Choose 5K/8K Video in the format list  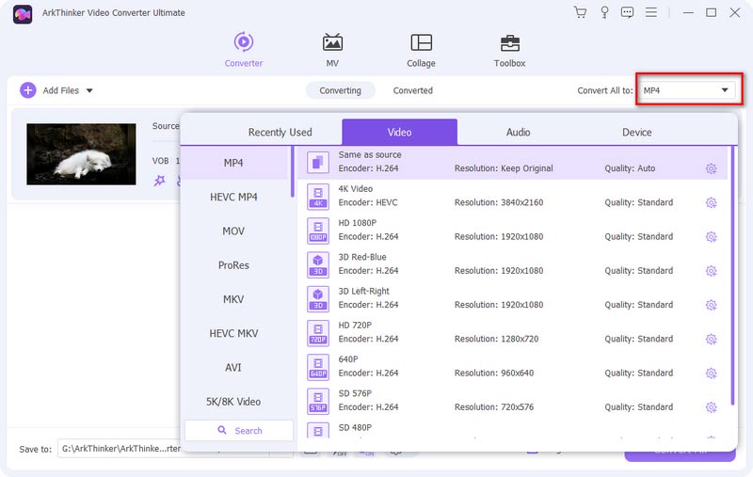point(233,402)
